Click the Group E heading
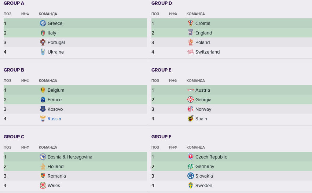This screenshot has height=193, width=312. (161, 70)
